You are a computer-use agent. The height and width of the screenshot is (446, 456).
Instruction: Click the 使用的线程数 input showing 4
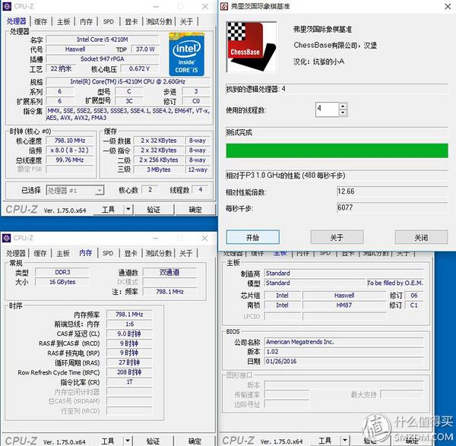point(327,109)
